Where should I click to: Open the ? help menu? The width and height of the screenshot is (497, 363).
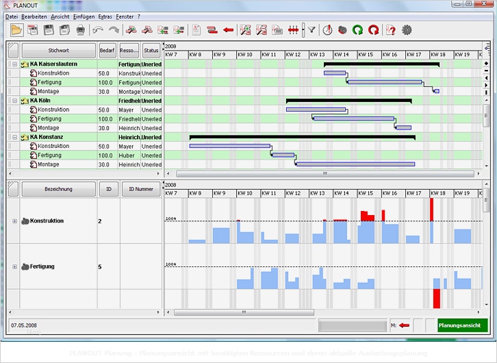coord(139,16)
